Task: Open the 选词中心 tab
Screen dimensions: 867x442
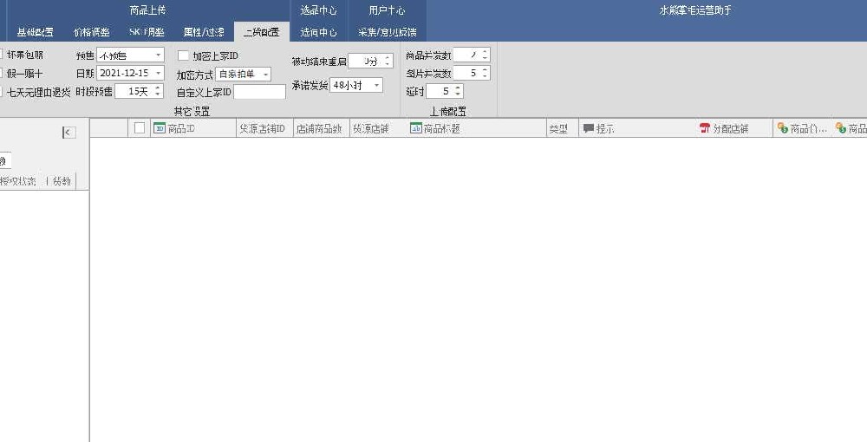Action: [x=318, y=32]
